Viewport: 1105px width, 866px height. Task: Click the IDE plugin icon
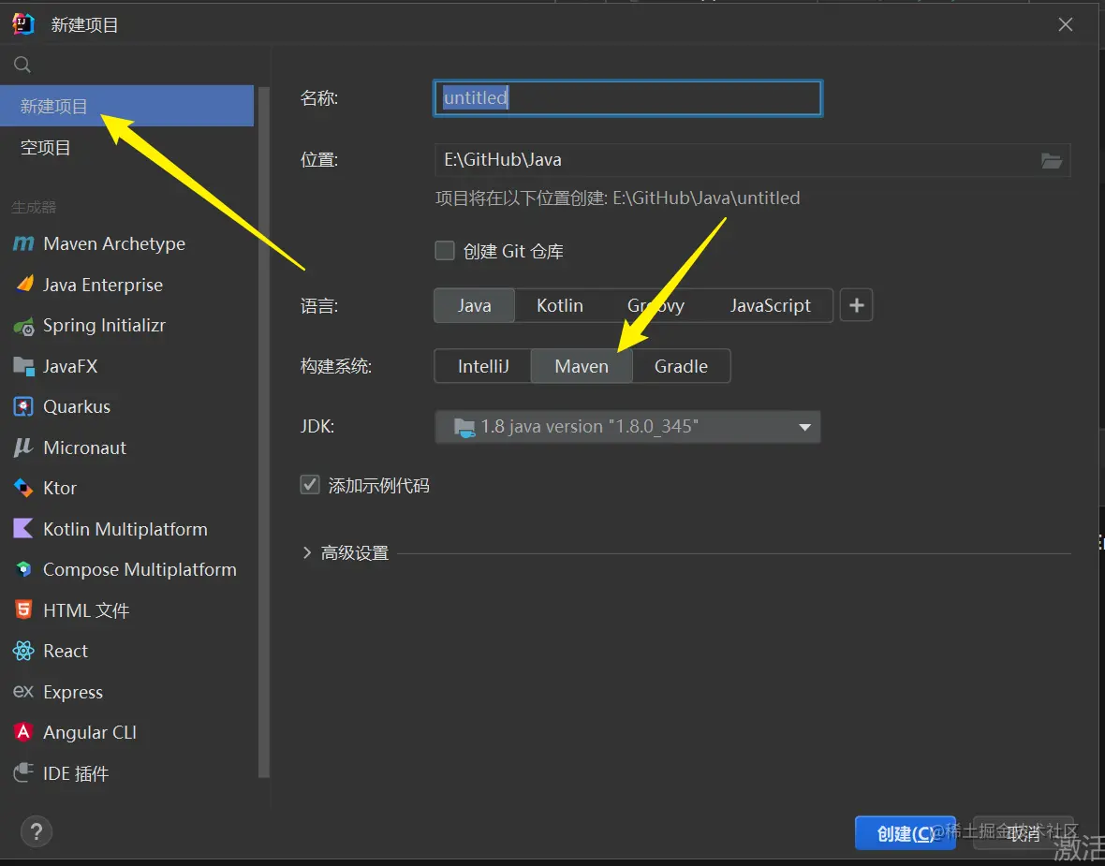coord(23,773)
